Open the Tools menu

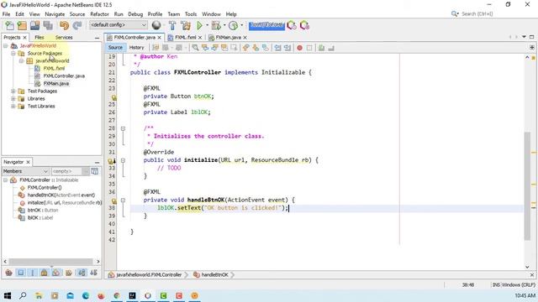(191, 14)
